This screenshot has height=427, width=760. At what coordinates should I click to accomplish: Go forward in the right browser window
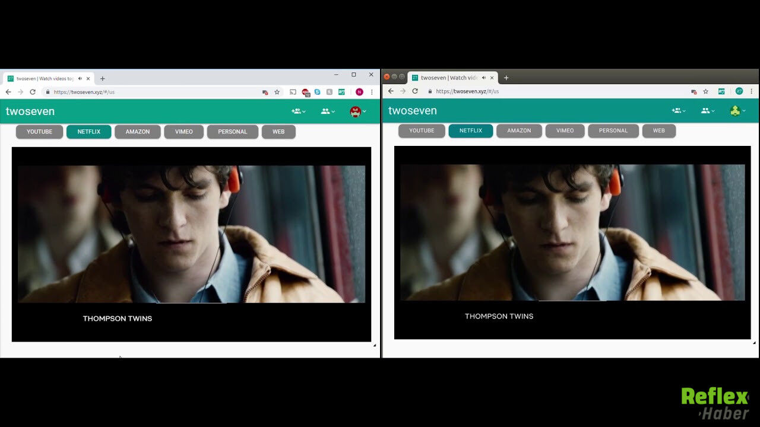403,91
